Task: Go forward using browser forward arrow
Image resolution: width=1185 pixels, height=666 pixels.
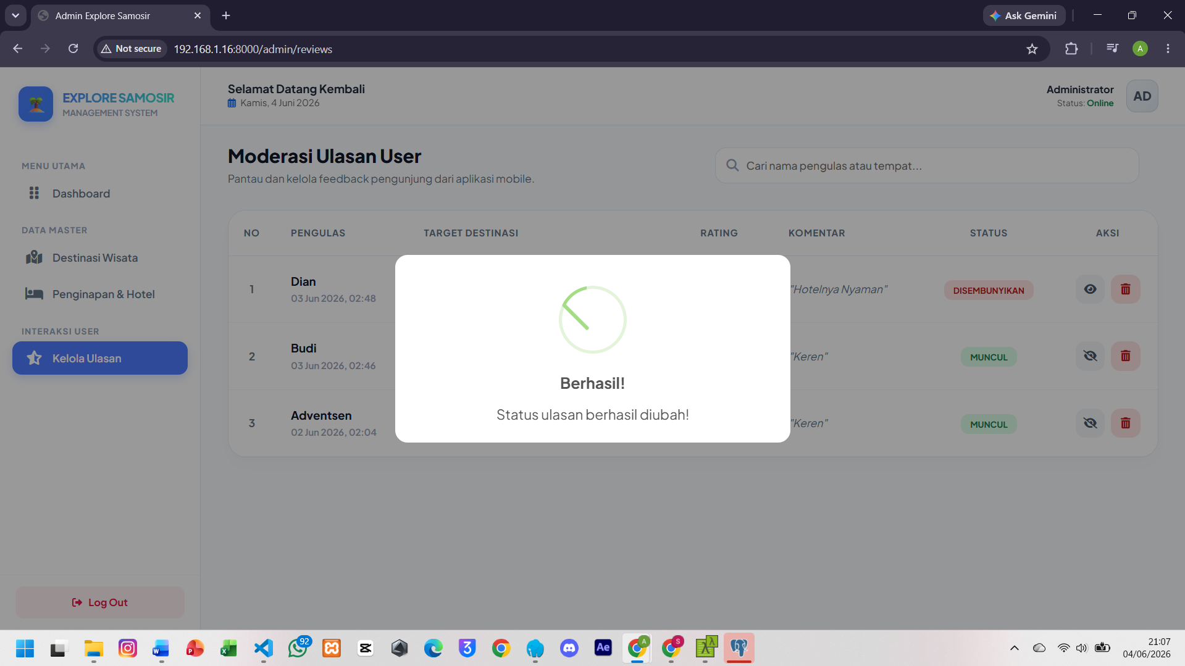Action: click(45, 49)
